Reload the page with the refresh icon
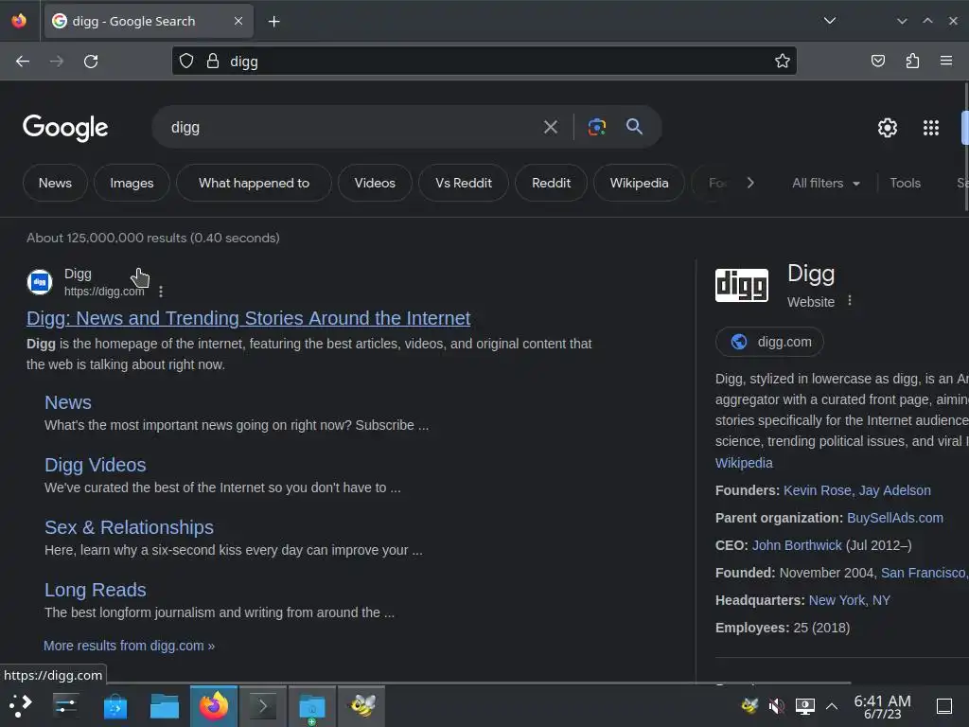969x727 pixels. point(91,62)
